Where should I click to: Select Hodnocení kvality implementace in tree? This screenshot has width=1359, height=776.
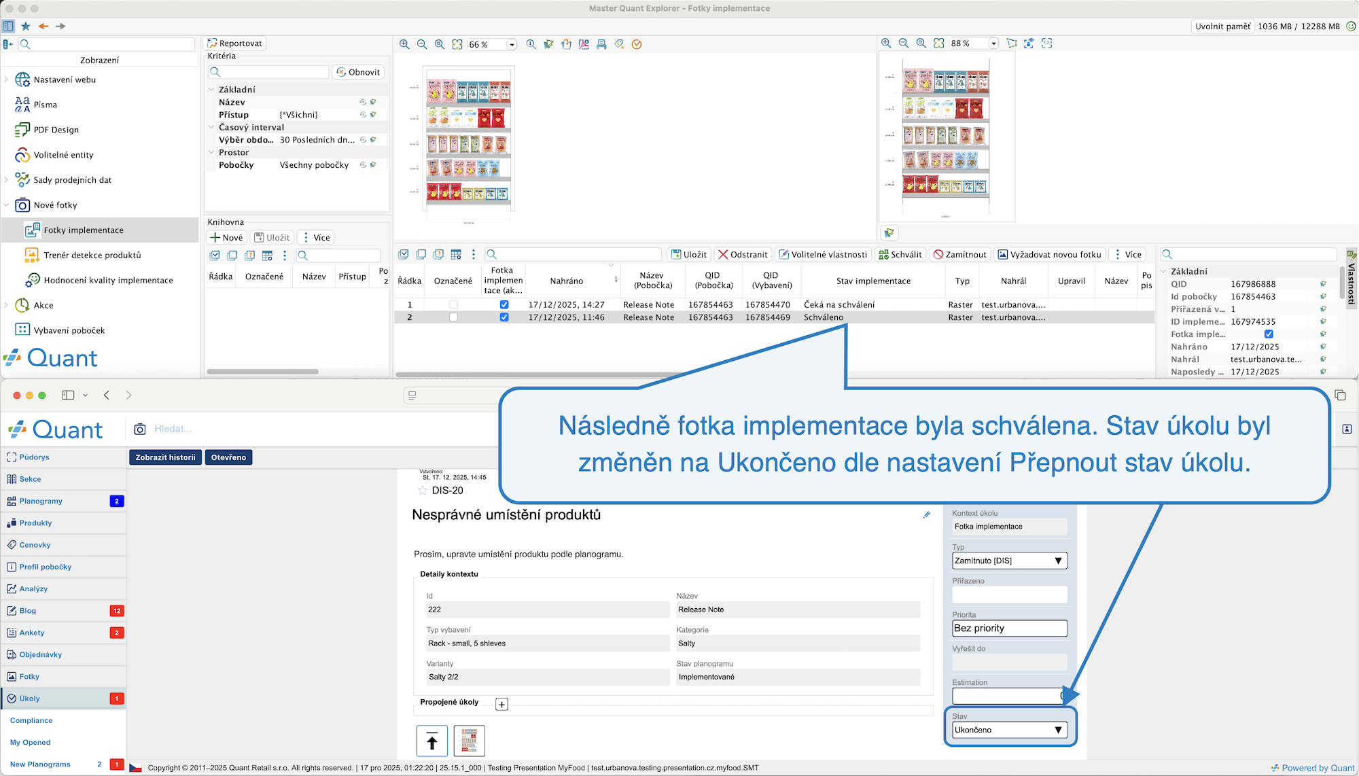click(x=109, y=280)
